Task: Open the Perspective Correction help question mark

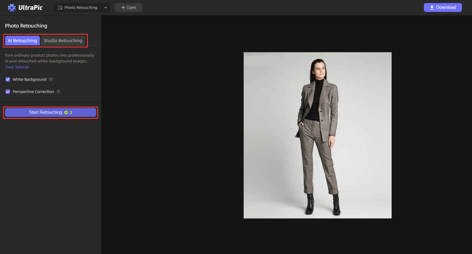Action: (58, 92)
